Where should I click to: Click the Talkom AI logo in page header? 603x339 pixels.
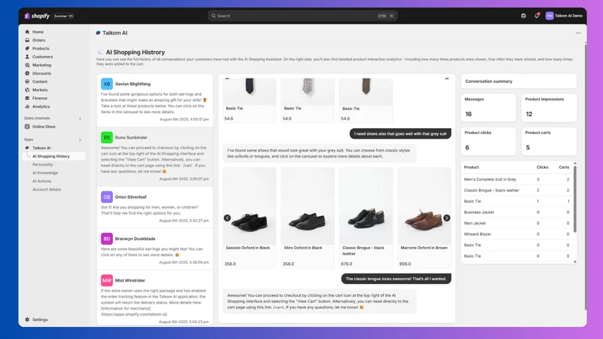pyautogui.click(x=98, y=33)
